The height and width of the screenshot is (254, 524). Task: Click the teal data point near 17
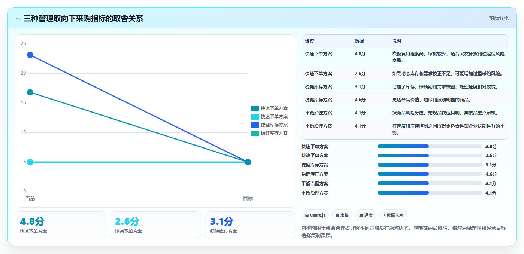click(30, 92)
